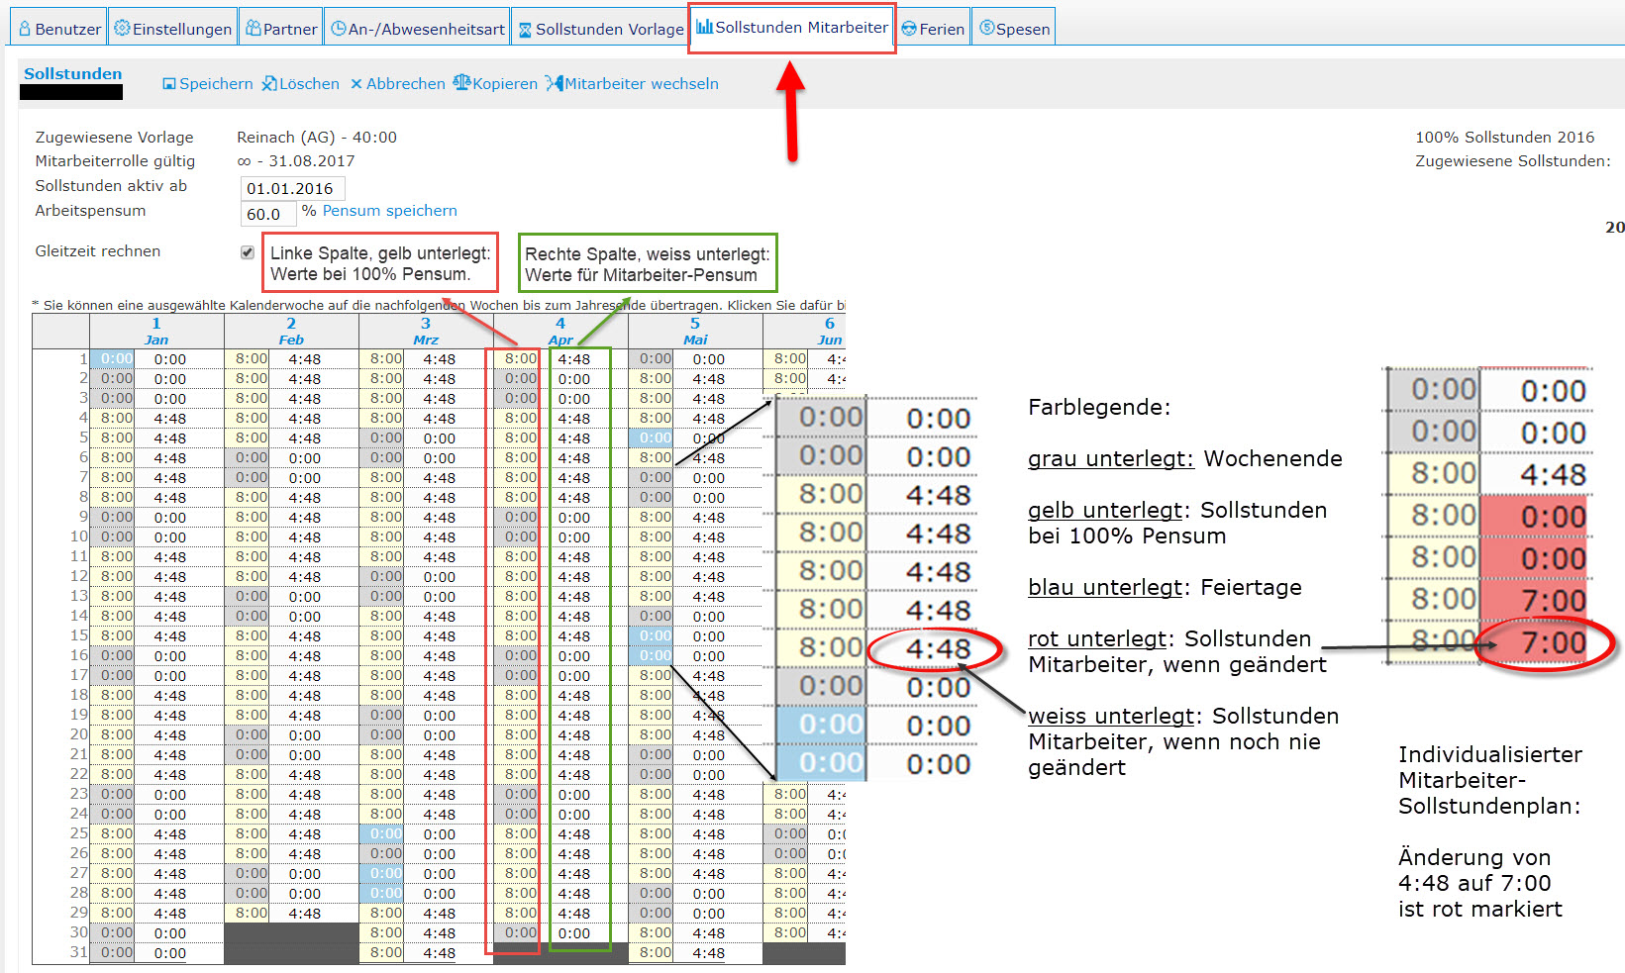The width and height of the screenshot is (1625, 973).
Task: Click the Sollstunden Vorlage hourglass icon
Action: (525, 30)
